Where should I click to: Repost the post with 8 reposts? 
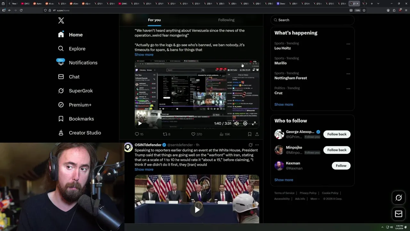(x=167, y=134)
